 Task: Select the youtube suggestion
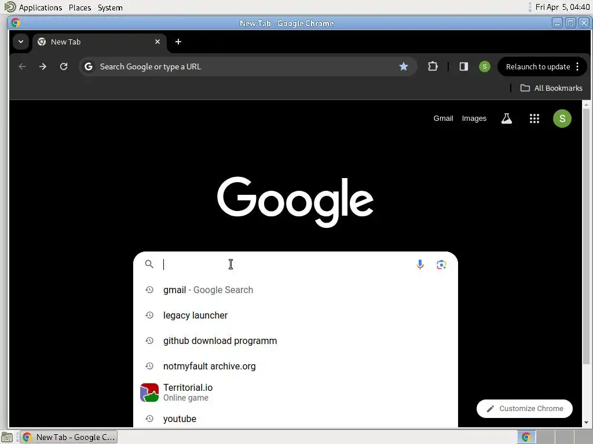tap(295, 419)
